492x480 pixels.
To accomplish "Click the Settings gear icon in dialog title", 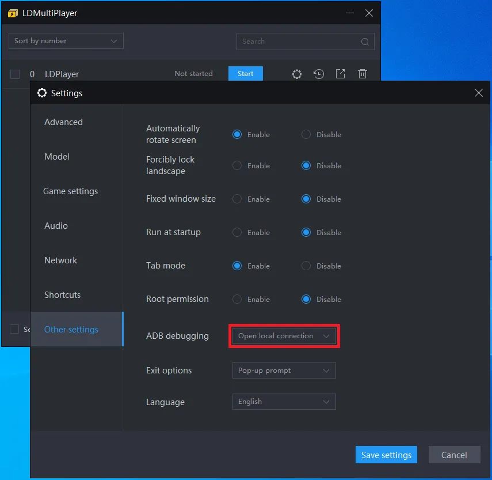I will [x=42, y=93].
